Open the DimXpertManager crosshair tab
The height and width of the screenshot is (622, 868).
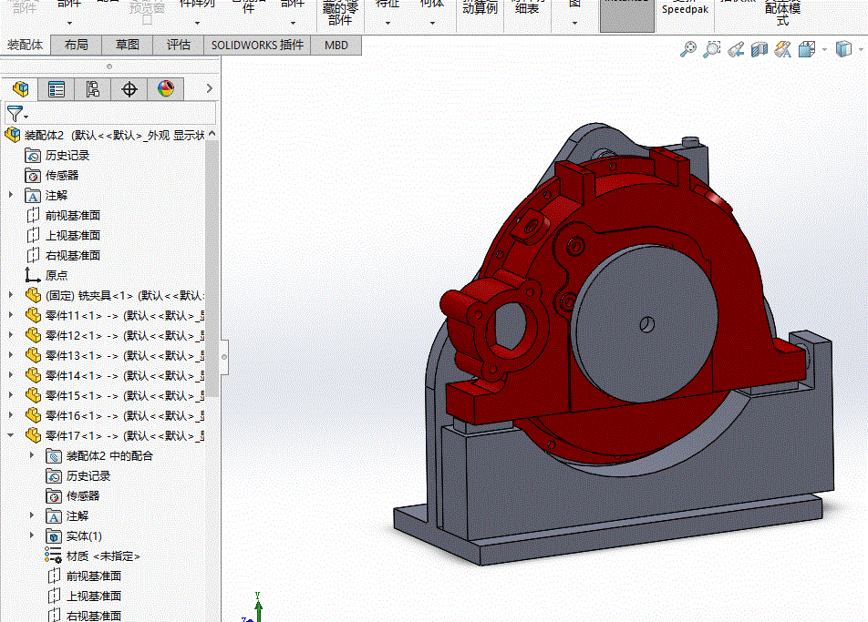(129, 88)
